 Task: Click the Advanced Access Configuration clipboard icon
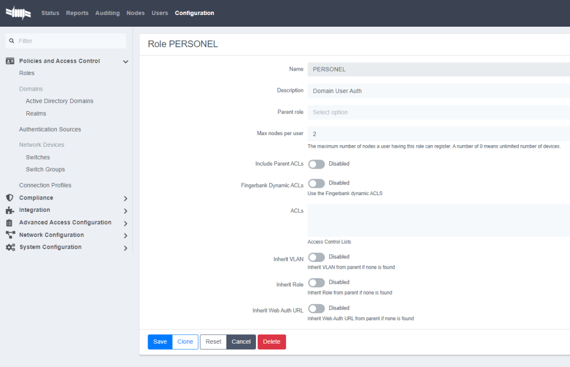9,222
